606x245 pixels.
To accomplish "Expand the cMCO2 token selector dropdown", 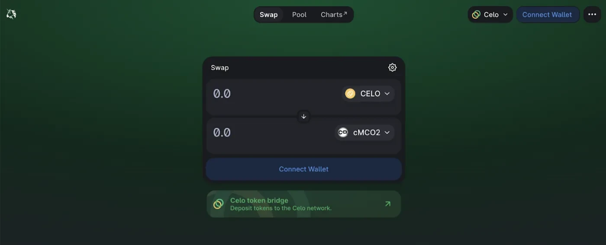I will [x=364, y=133].
